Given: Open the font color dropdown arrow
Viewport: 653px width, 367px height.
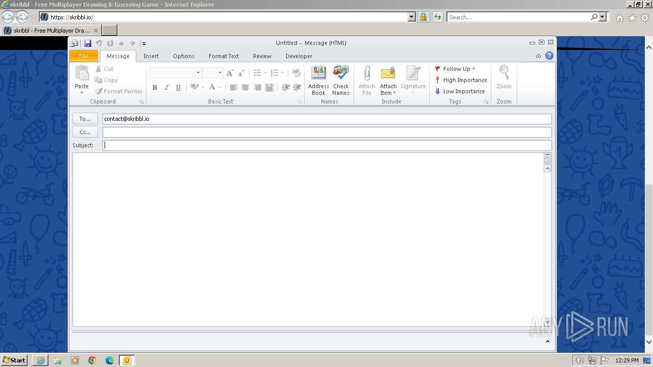Looking at the screenshot, I should coord(220,88).
